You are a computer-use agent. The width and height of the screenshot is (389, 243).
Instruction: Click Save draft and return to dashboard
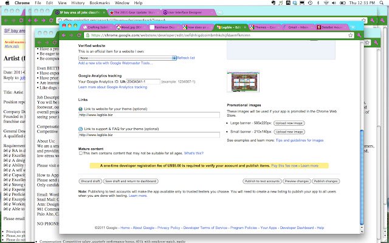pos(131,181)
